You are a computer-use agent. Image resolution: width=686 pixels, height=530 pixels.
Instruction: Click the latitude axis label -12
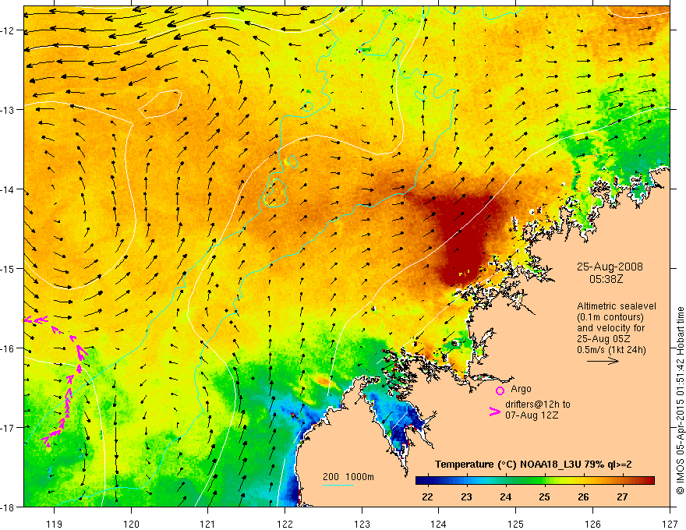(x=7, y=30)
